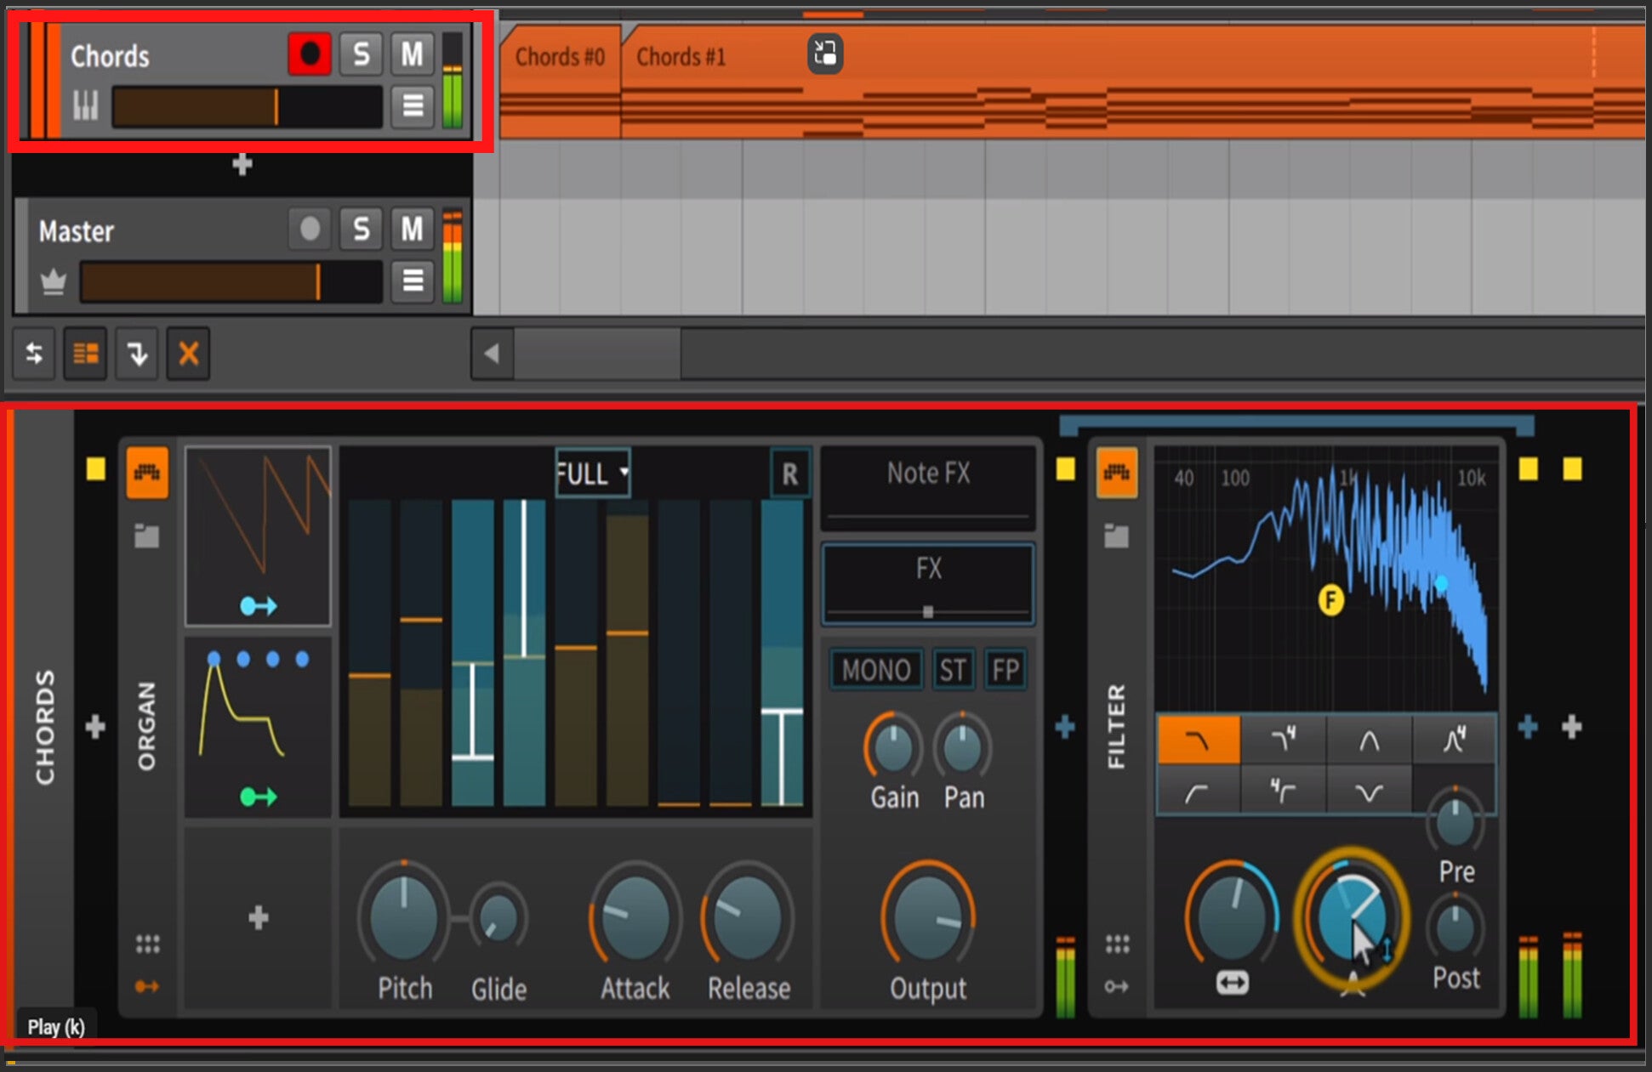Click the MONO voice mode button
Screen dimensions: 1652x1072
click(875, 670)
